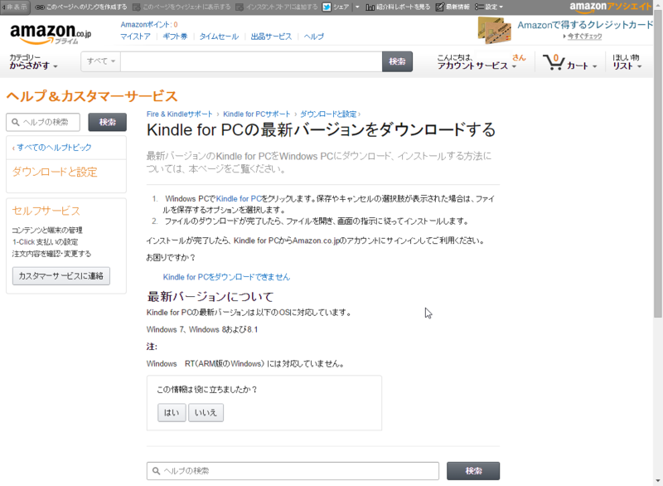Click the scrollbar down arrow
Image resolution: width=663 pixels, height=486 pixels.
coord(658,481)
